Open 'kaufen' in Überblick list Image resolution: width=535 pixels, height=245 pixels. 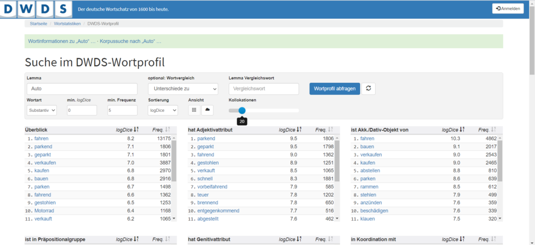click(42, 170)
